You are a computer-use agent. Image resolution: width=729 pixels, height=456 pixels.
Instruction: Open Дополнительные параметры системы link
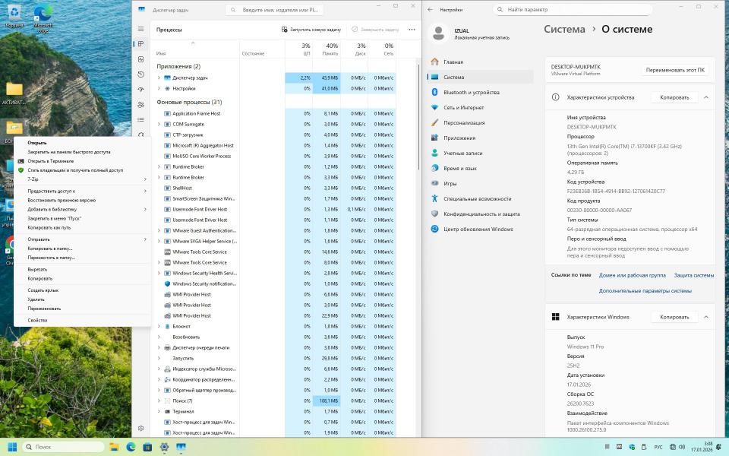[x=645, y=290]
